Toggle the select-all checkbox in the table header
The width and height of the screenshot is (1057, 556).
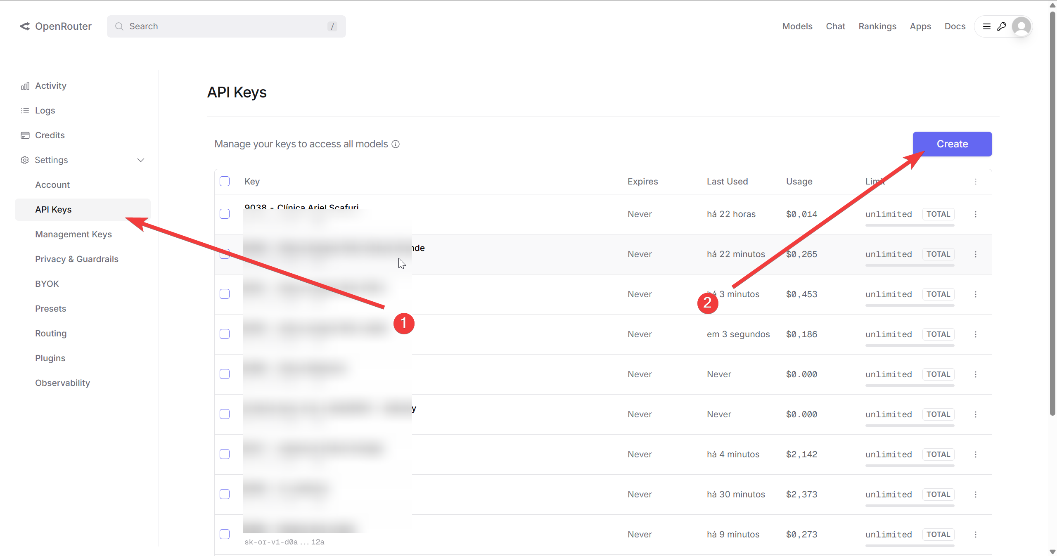pyautogui.click(x=225, y=181)
